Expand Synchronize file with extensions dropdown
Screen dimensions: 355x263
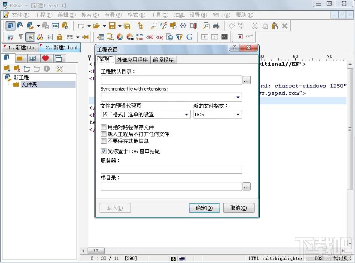click(x=238, y=97)
